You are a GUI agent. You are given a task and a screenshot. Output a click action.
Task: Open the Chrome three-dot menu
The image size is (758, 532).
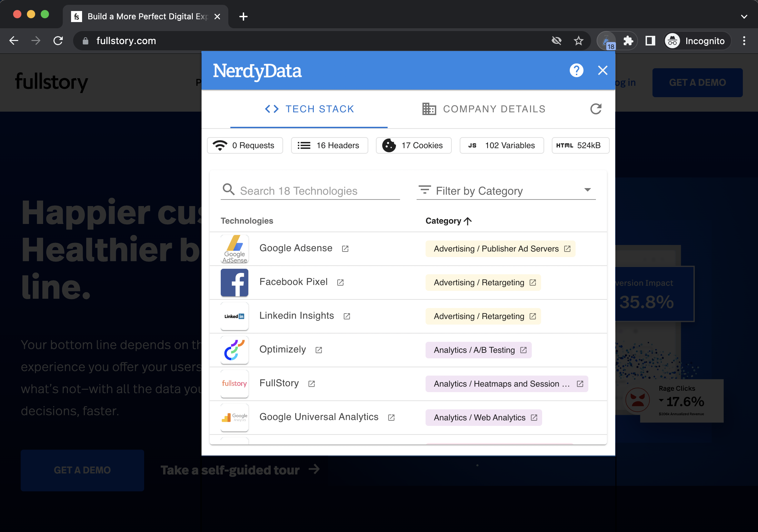744,41
